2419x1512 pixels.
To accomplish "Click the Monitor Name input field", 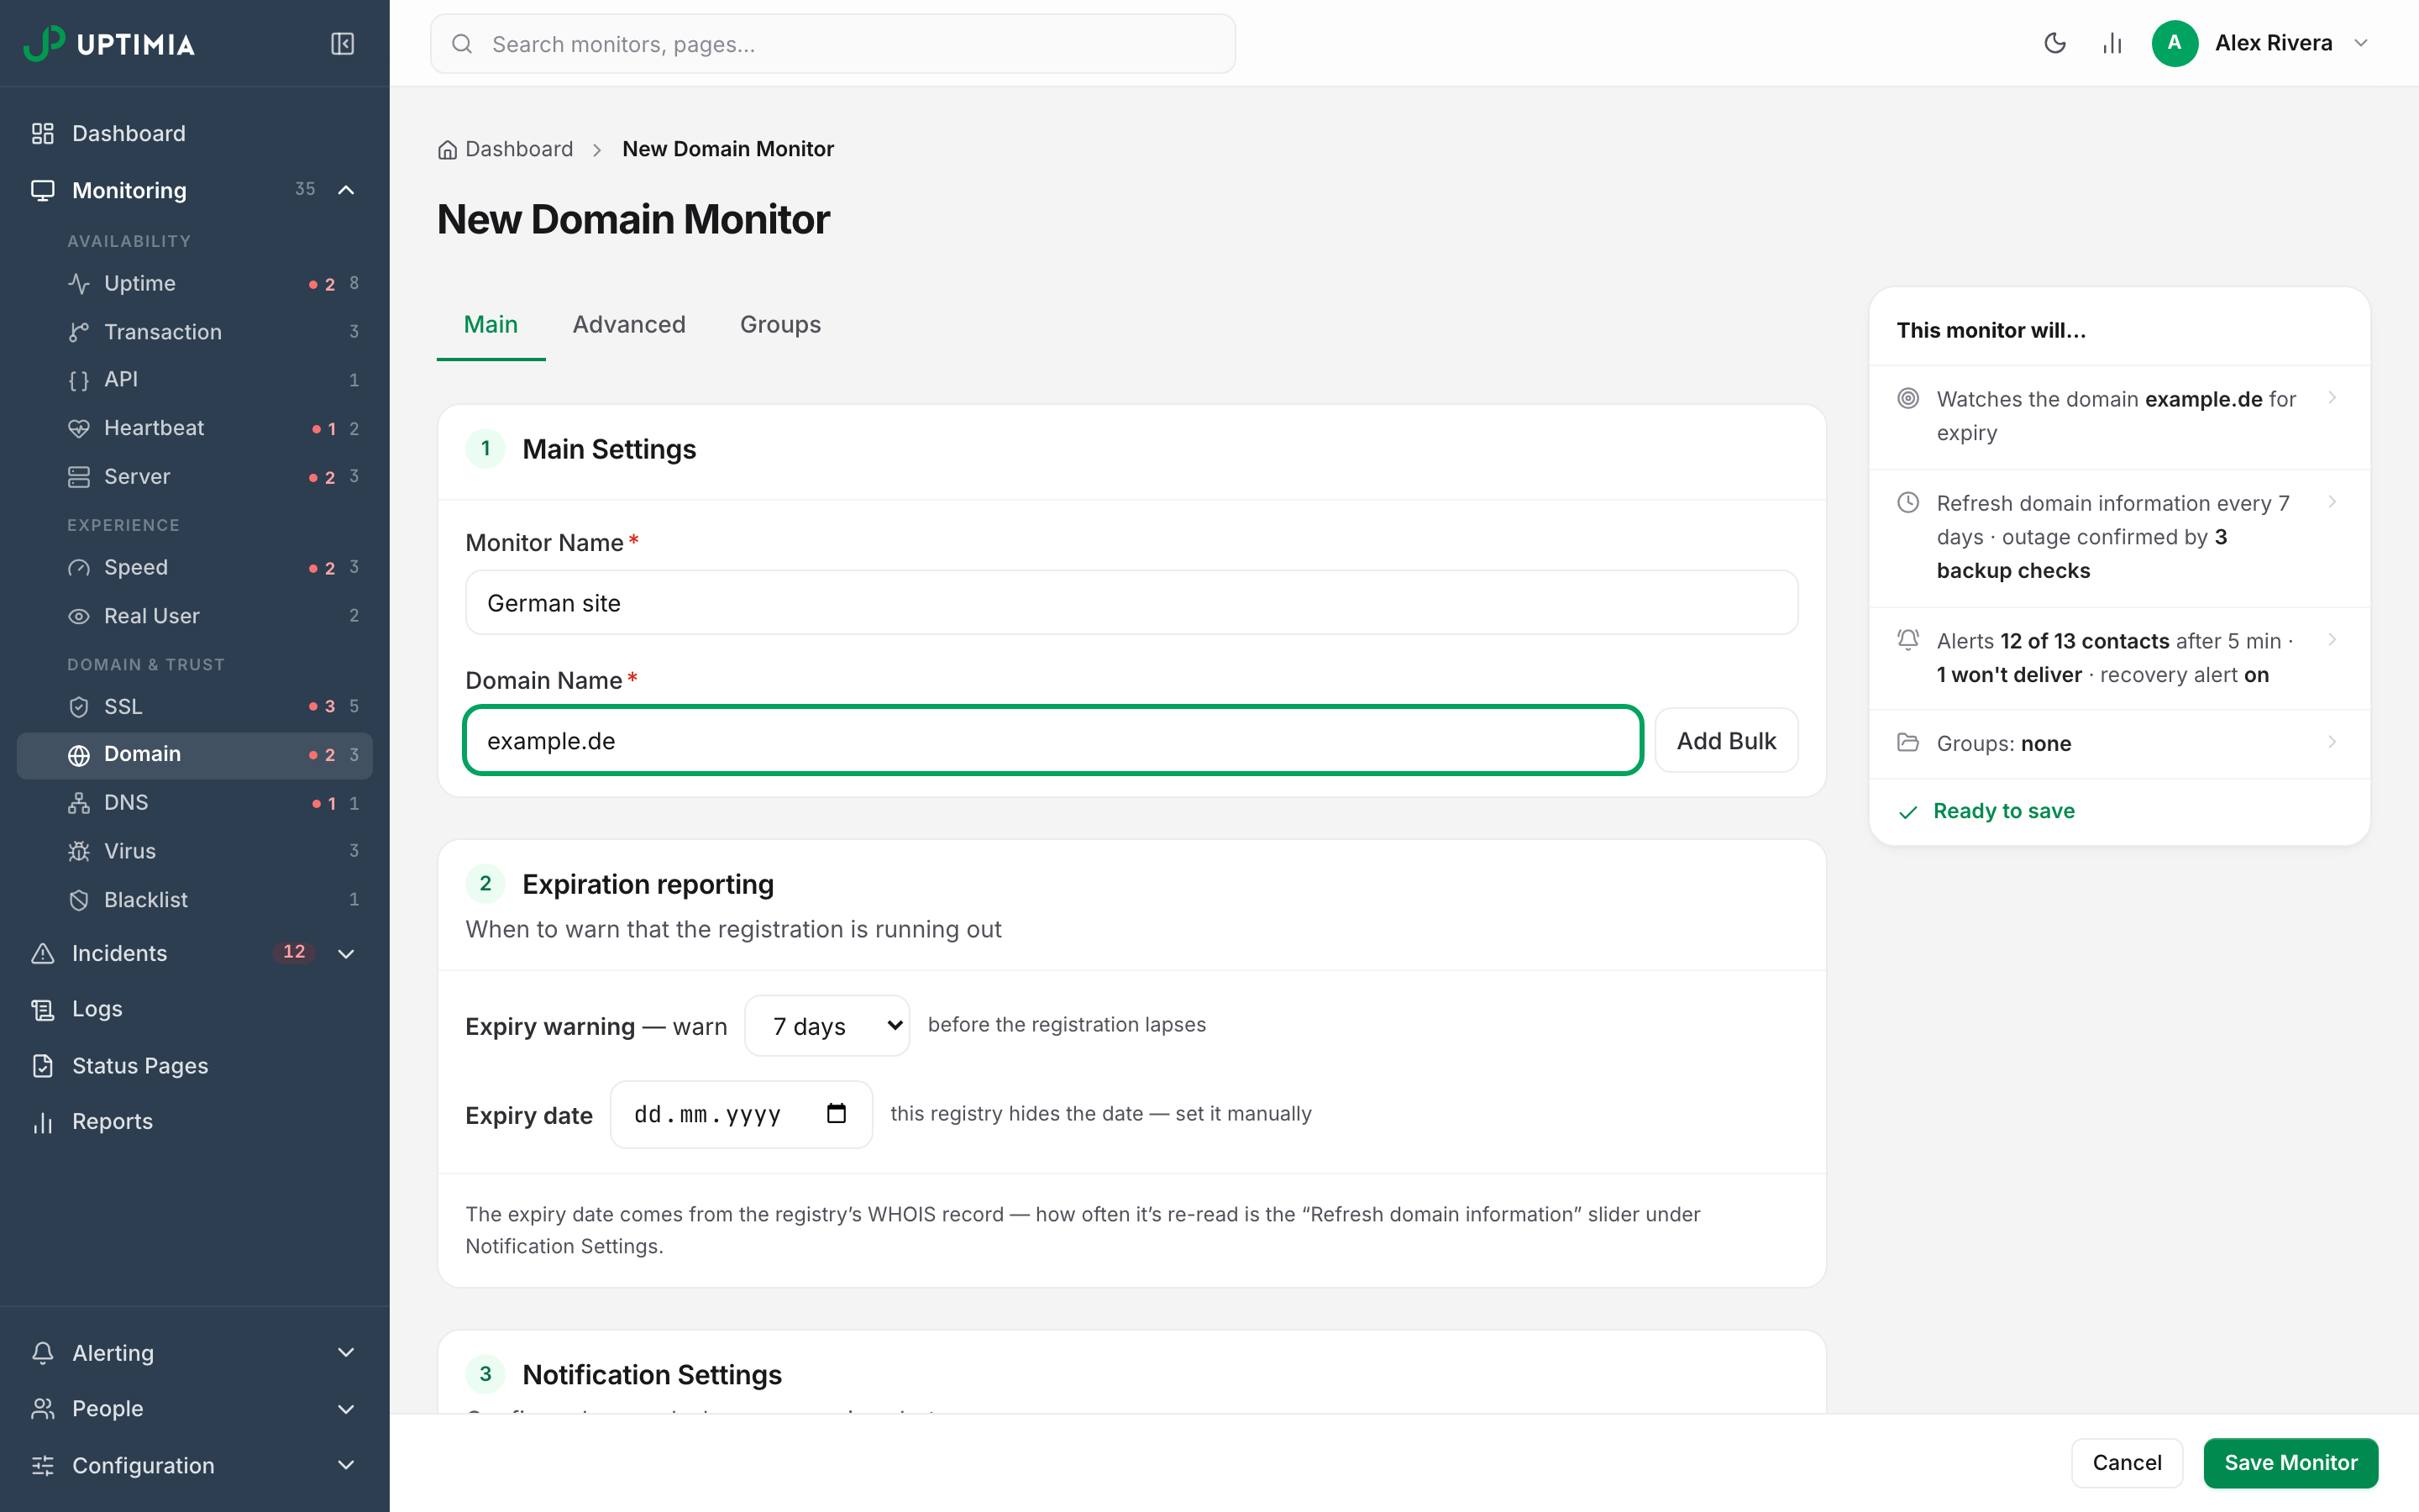I will point(1131,602).
